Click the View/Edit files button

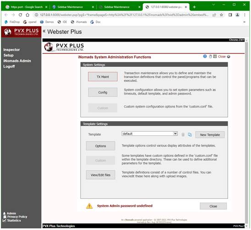pos(100,175)
